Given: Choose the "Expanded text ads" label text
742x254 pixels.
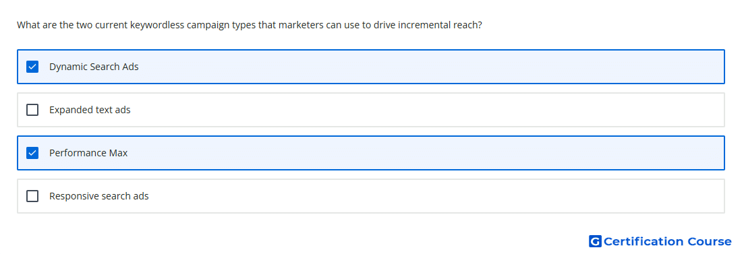Looking at the screenshot, I should tap(90, 110).
